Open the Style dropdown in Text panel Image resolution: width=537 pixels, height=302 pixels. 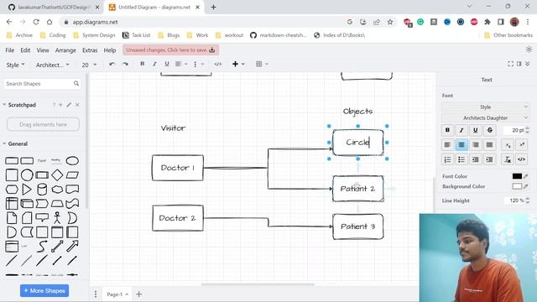coord(485,107)
